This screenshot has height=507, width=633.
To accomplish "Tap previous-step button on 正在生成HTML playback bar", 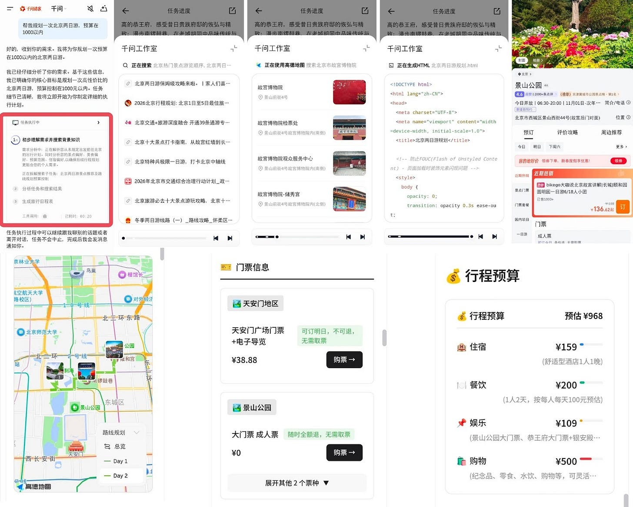I will pyautogui.click(x=480, y=236).
